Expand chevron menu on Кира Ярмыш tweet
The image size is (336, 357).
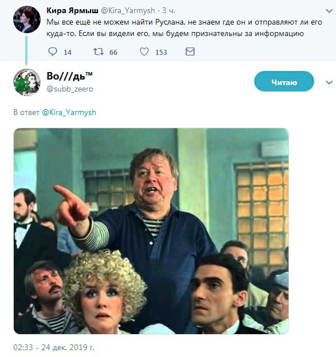pyautogui.click(x=329, y=11)
